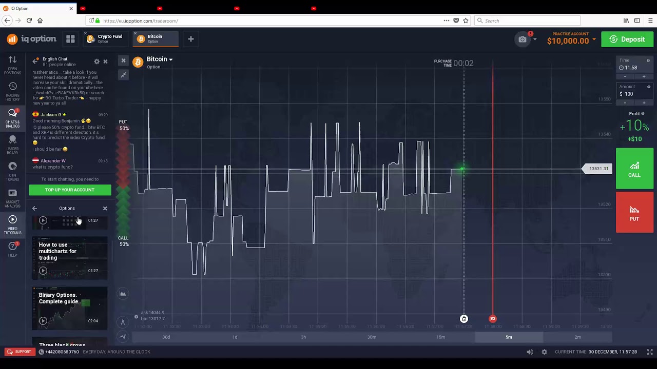Expand the Bitcoin asset dropdown
657x369 pixels.
170,59
